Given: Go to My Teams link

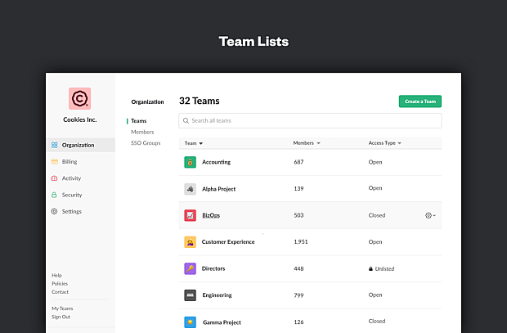Looking at the screenshot, I should point(62,308).
